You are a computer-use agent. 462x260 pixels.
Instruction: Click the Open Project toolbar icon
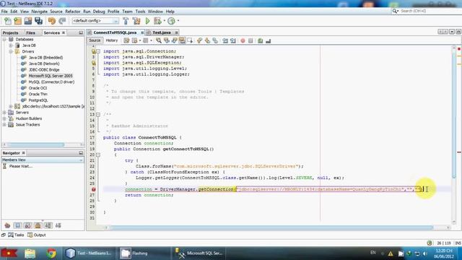pyautogui.click(x=28, y=21)
